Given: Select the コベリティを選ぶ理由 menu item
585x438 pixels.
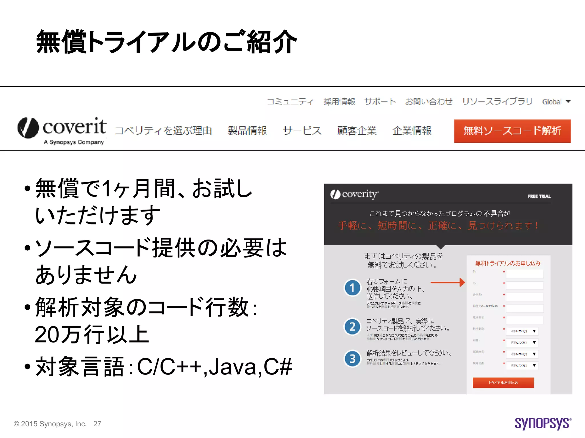Looking at the screenshot, I should pyautogui.click(x=163, y=131).
